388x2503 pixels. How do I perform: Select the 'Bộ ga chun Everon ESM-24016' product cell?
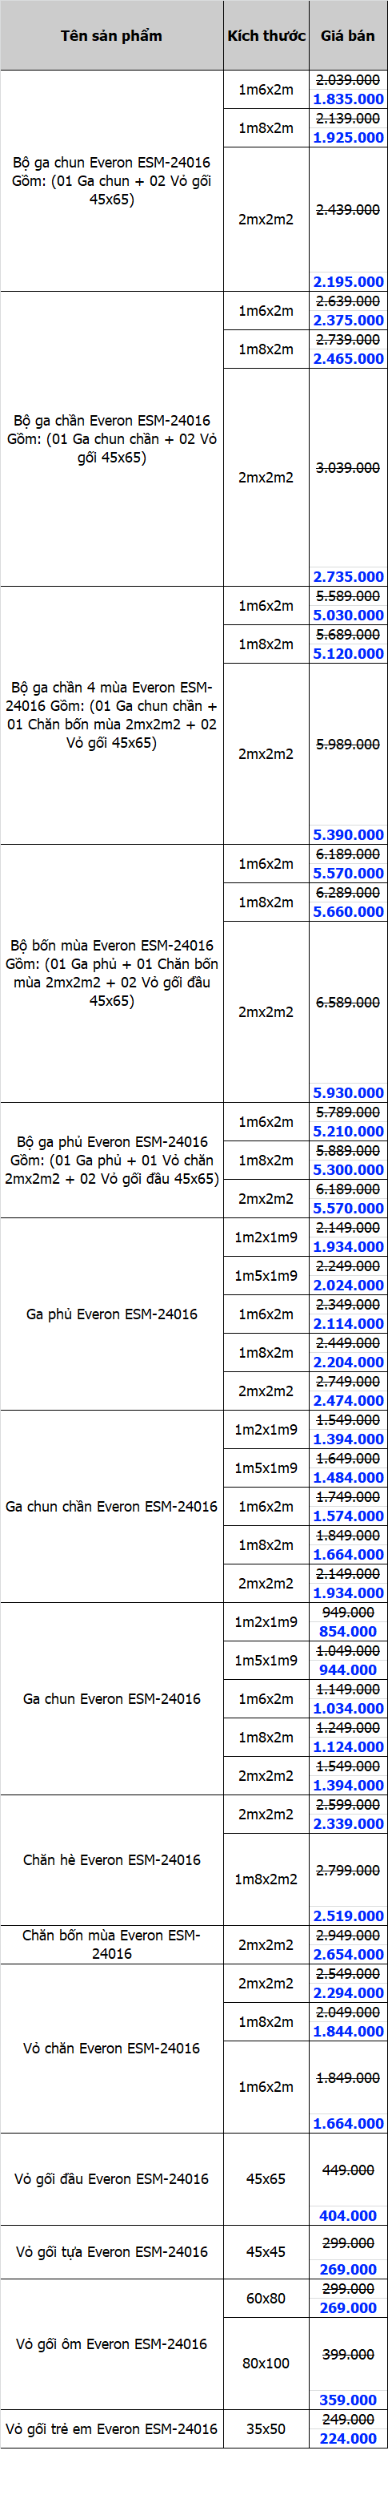(111, 180)
